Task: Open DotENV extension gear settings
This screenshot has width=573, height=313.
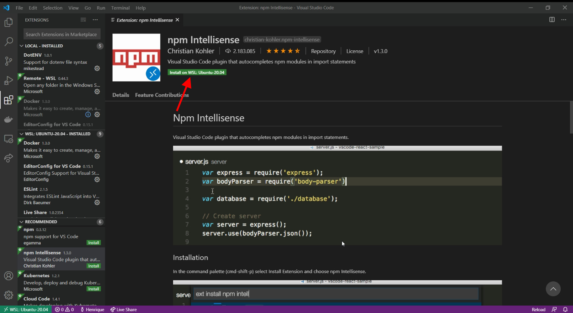Action: tap(97, 69)
